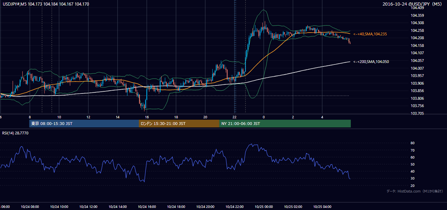Click price axis value 104.158
447x210 pixels.
(x=418, y=45)
